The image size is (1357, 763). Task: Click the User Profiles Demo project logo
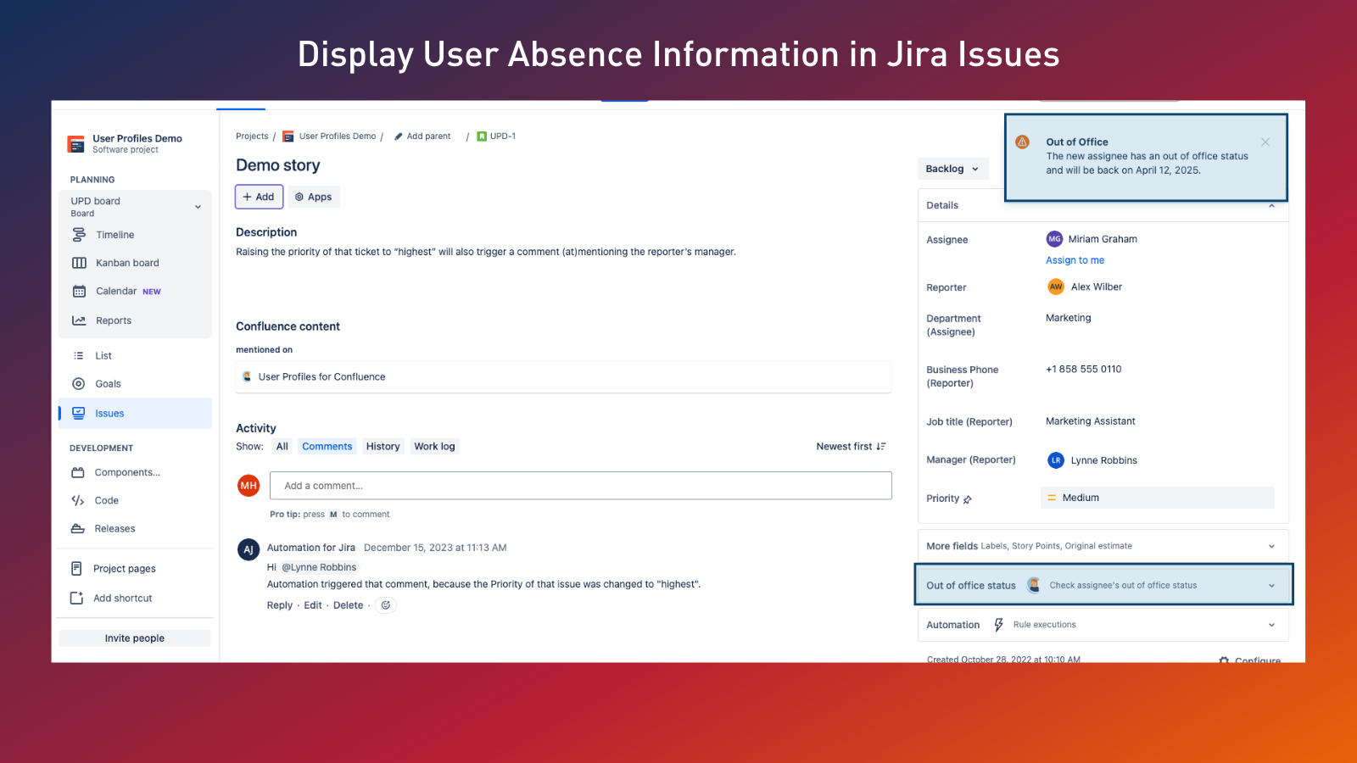(x=76, y=144)
